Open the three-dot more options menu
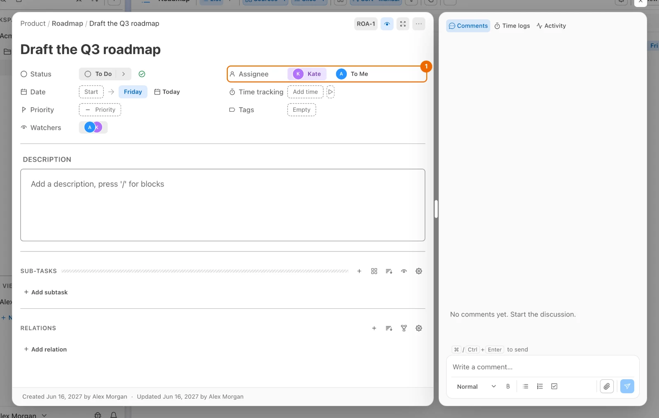 [419, 24]
